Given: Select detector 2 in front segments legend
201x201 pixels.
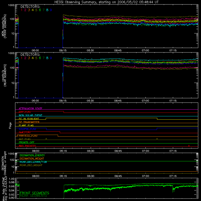Looking at the screenshot, I should [x=25, y=10].
